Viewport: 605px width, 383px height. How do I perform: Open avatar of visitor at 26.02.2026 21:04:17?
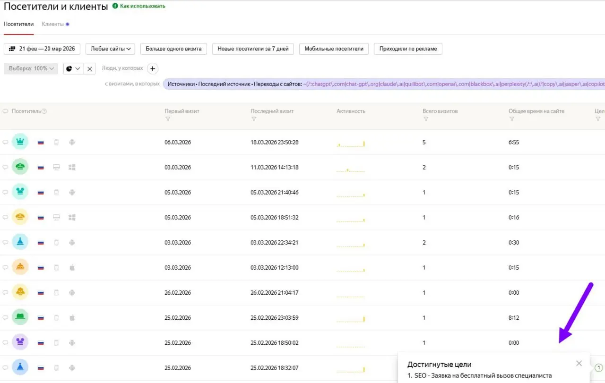[x=20, y=292]
